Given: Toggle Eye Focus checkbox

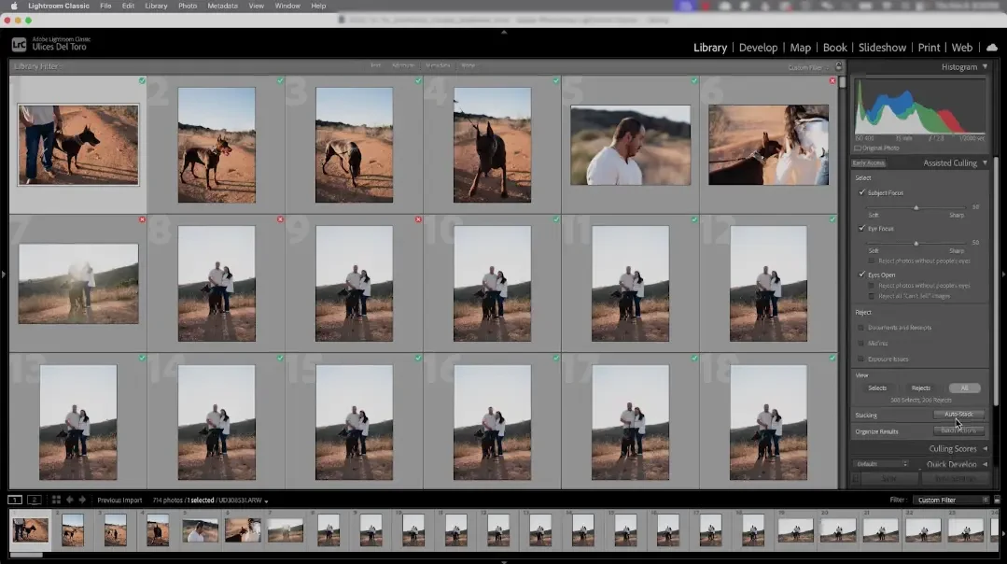Looking at the screenshot, I should tap(861, 229).
